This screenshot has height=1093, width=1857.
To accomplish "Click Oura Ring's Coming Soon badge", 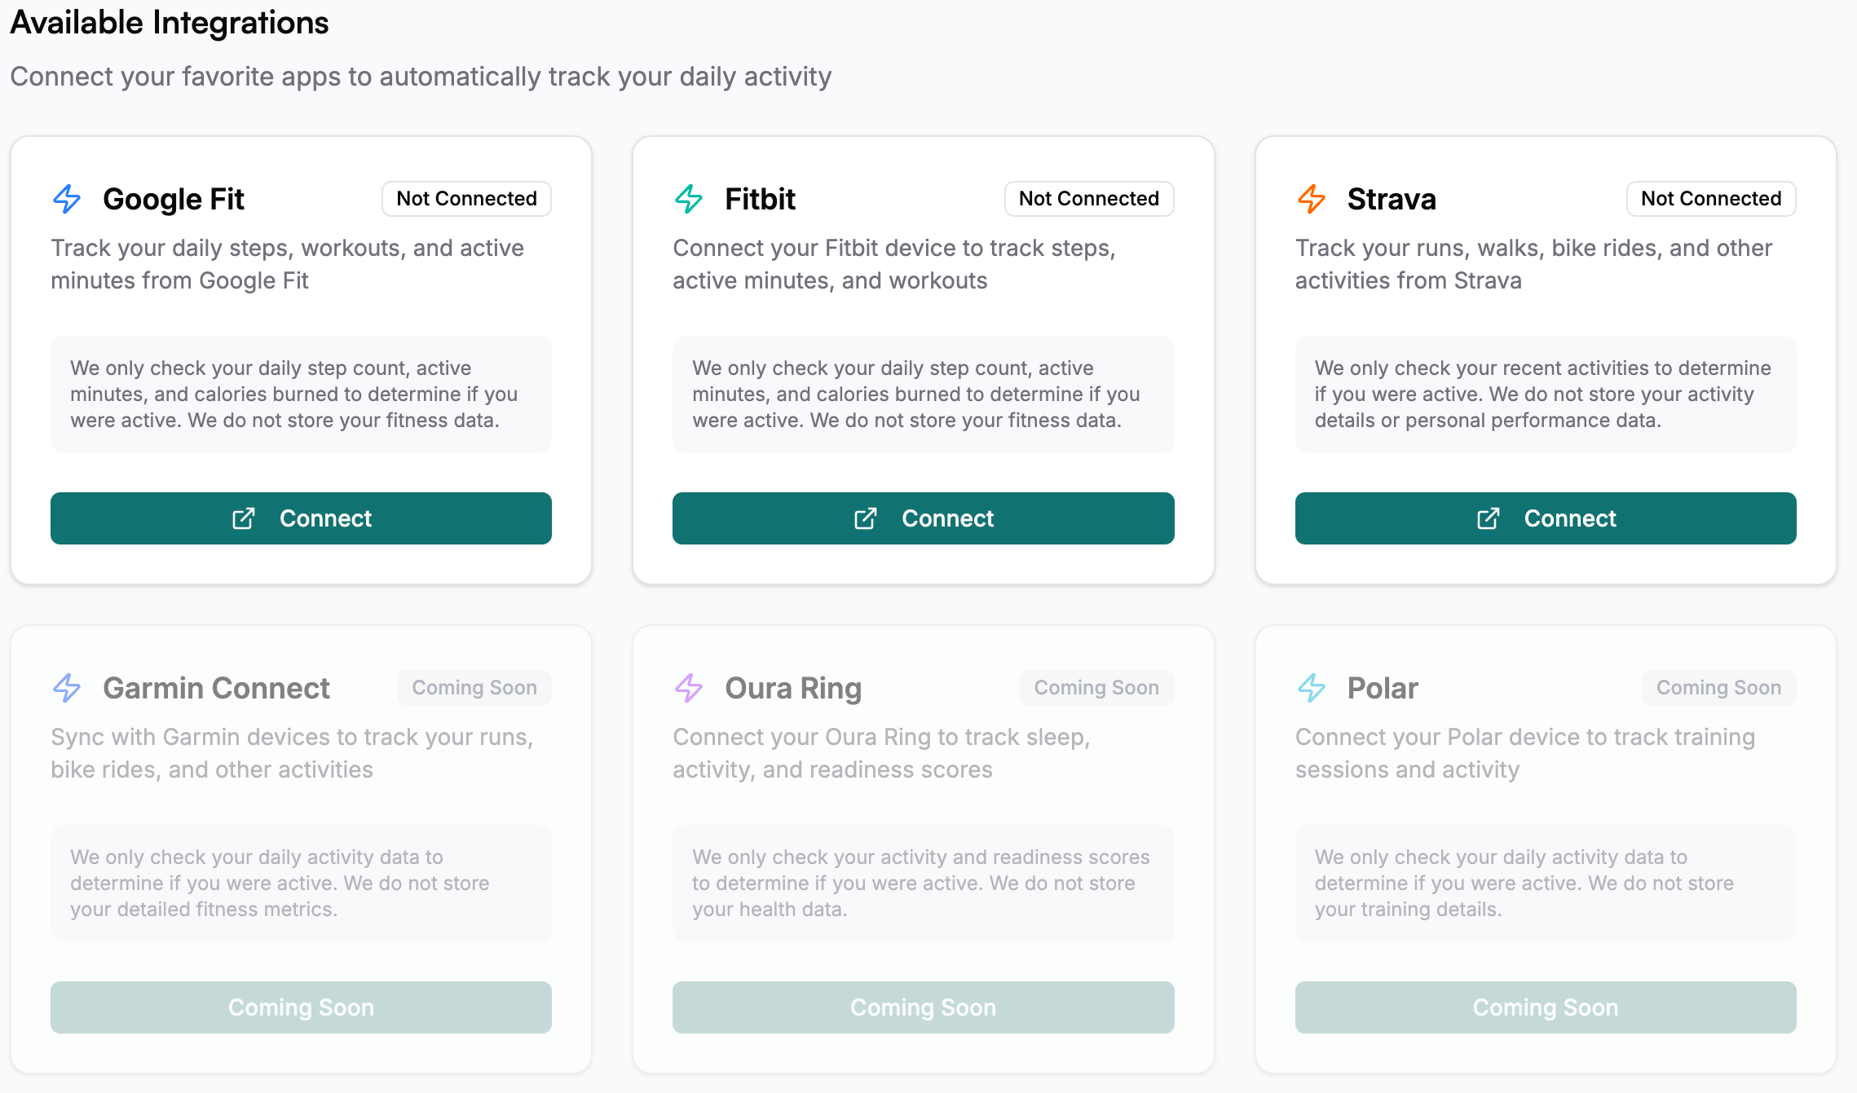I will pos(1096,688).
